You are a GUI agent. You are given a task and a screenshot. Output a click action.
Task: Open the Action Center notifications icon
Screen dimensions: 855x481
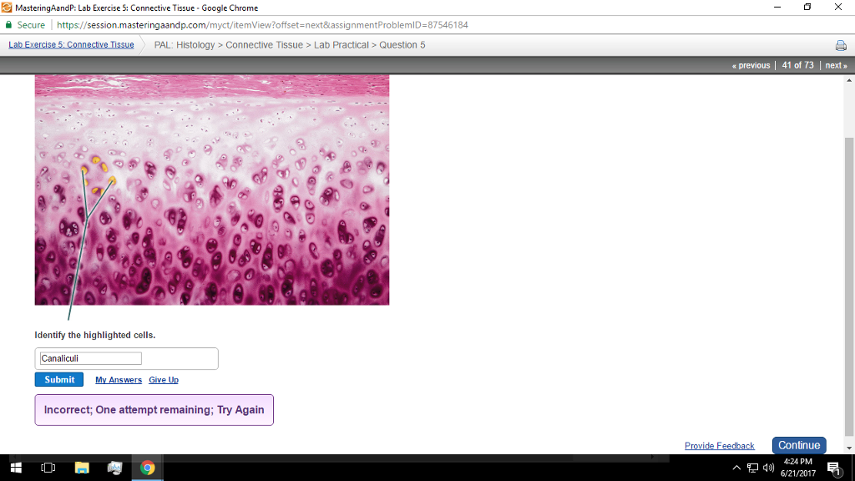pyautogui.click(x=832, y=468)
